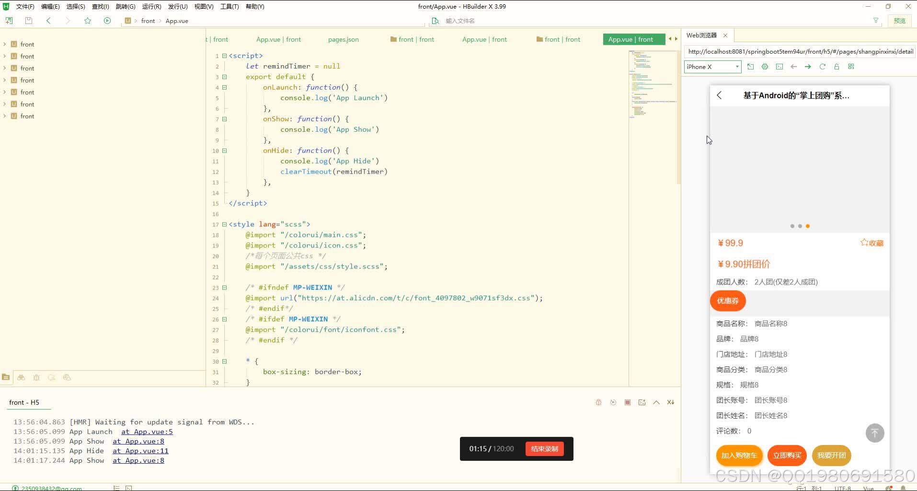Expand the last front project in tree
The height and width of the screenshot is (491, 917).
[5, 116]
